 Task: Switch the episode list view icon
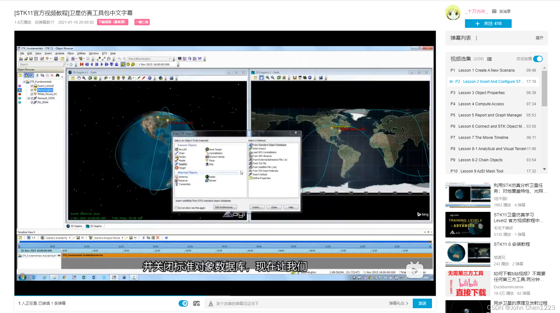pyautogui.click(x=489, y=59)
